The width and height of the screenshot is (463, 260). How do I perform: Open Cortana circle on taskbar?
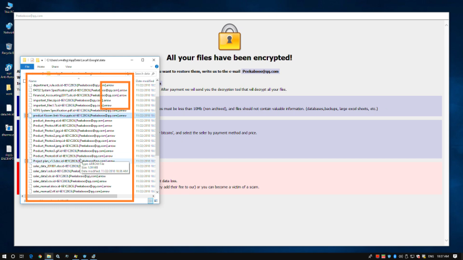point(13,256)
